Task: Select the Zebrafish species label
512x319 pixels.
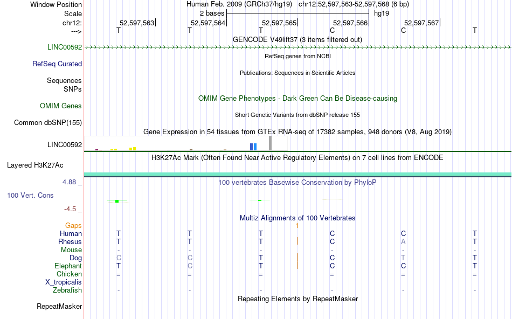Action: 67,290
